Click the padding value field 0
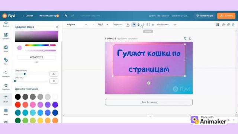238x134 pixels. (x=54, y=81)
